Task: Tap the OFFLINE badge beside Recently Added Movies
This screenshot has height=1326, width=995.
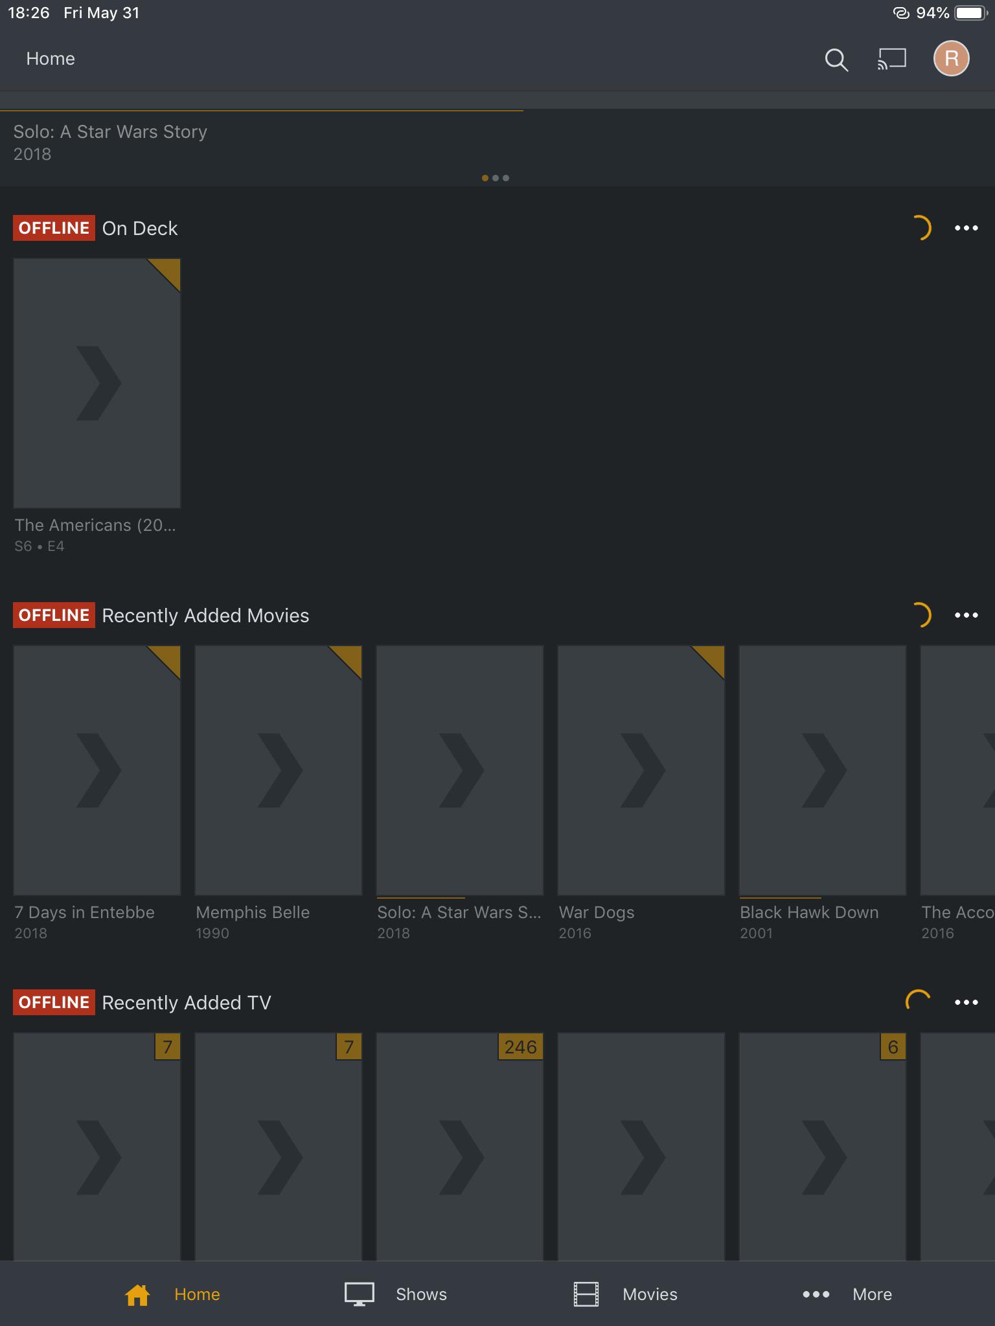Action: tap(54, 615)
